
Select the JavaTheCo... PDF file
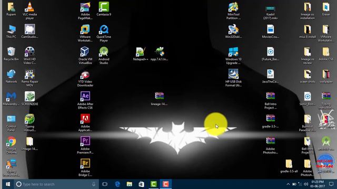pos(270,76)
